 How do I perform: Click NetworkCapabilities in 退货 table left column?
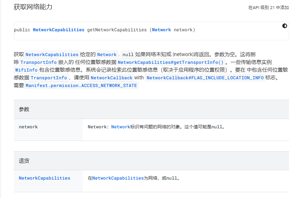point(44,178)
